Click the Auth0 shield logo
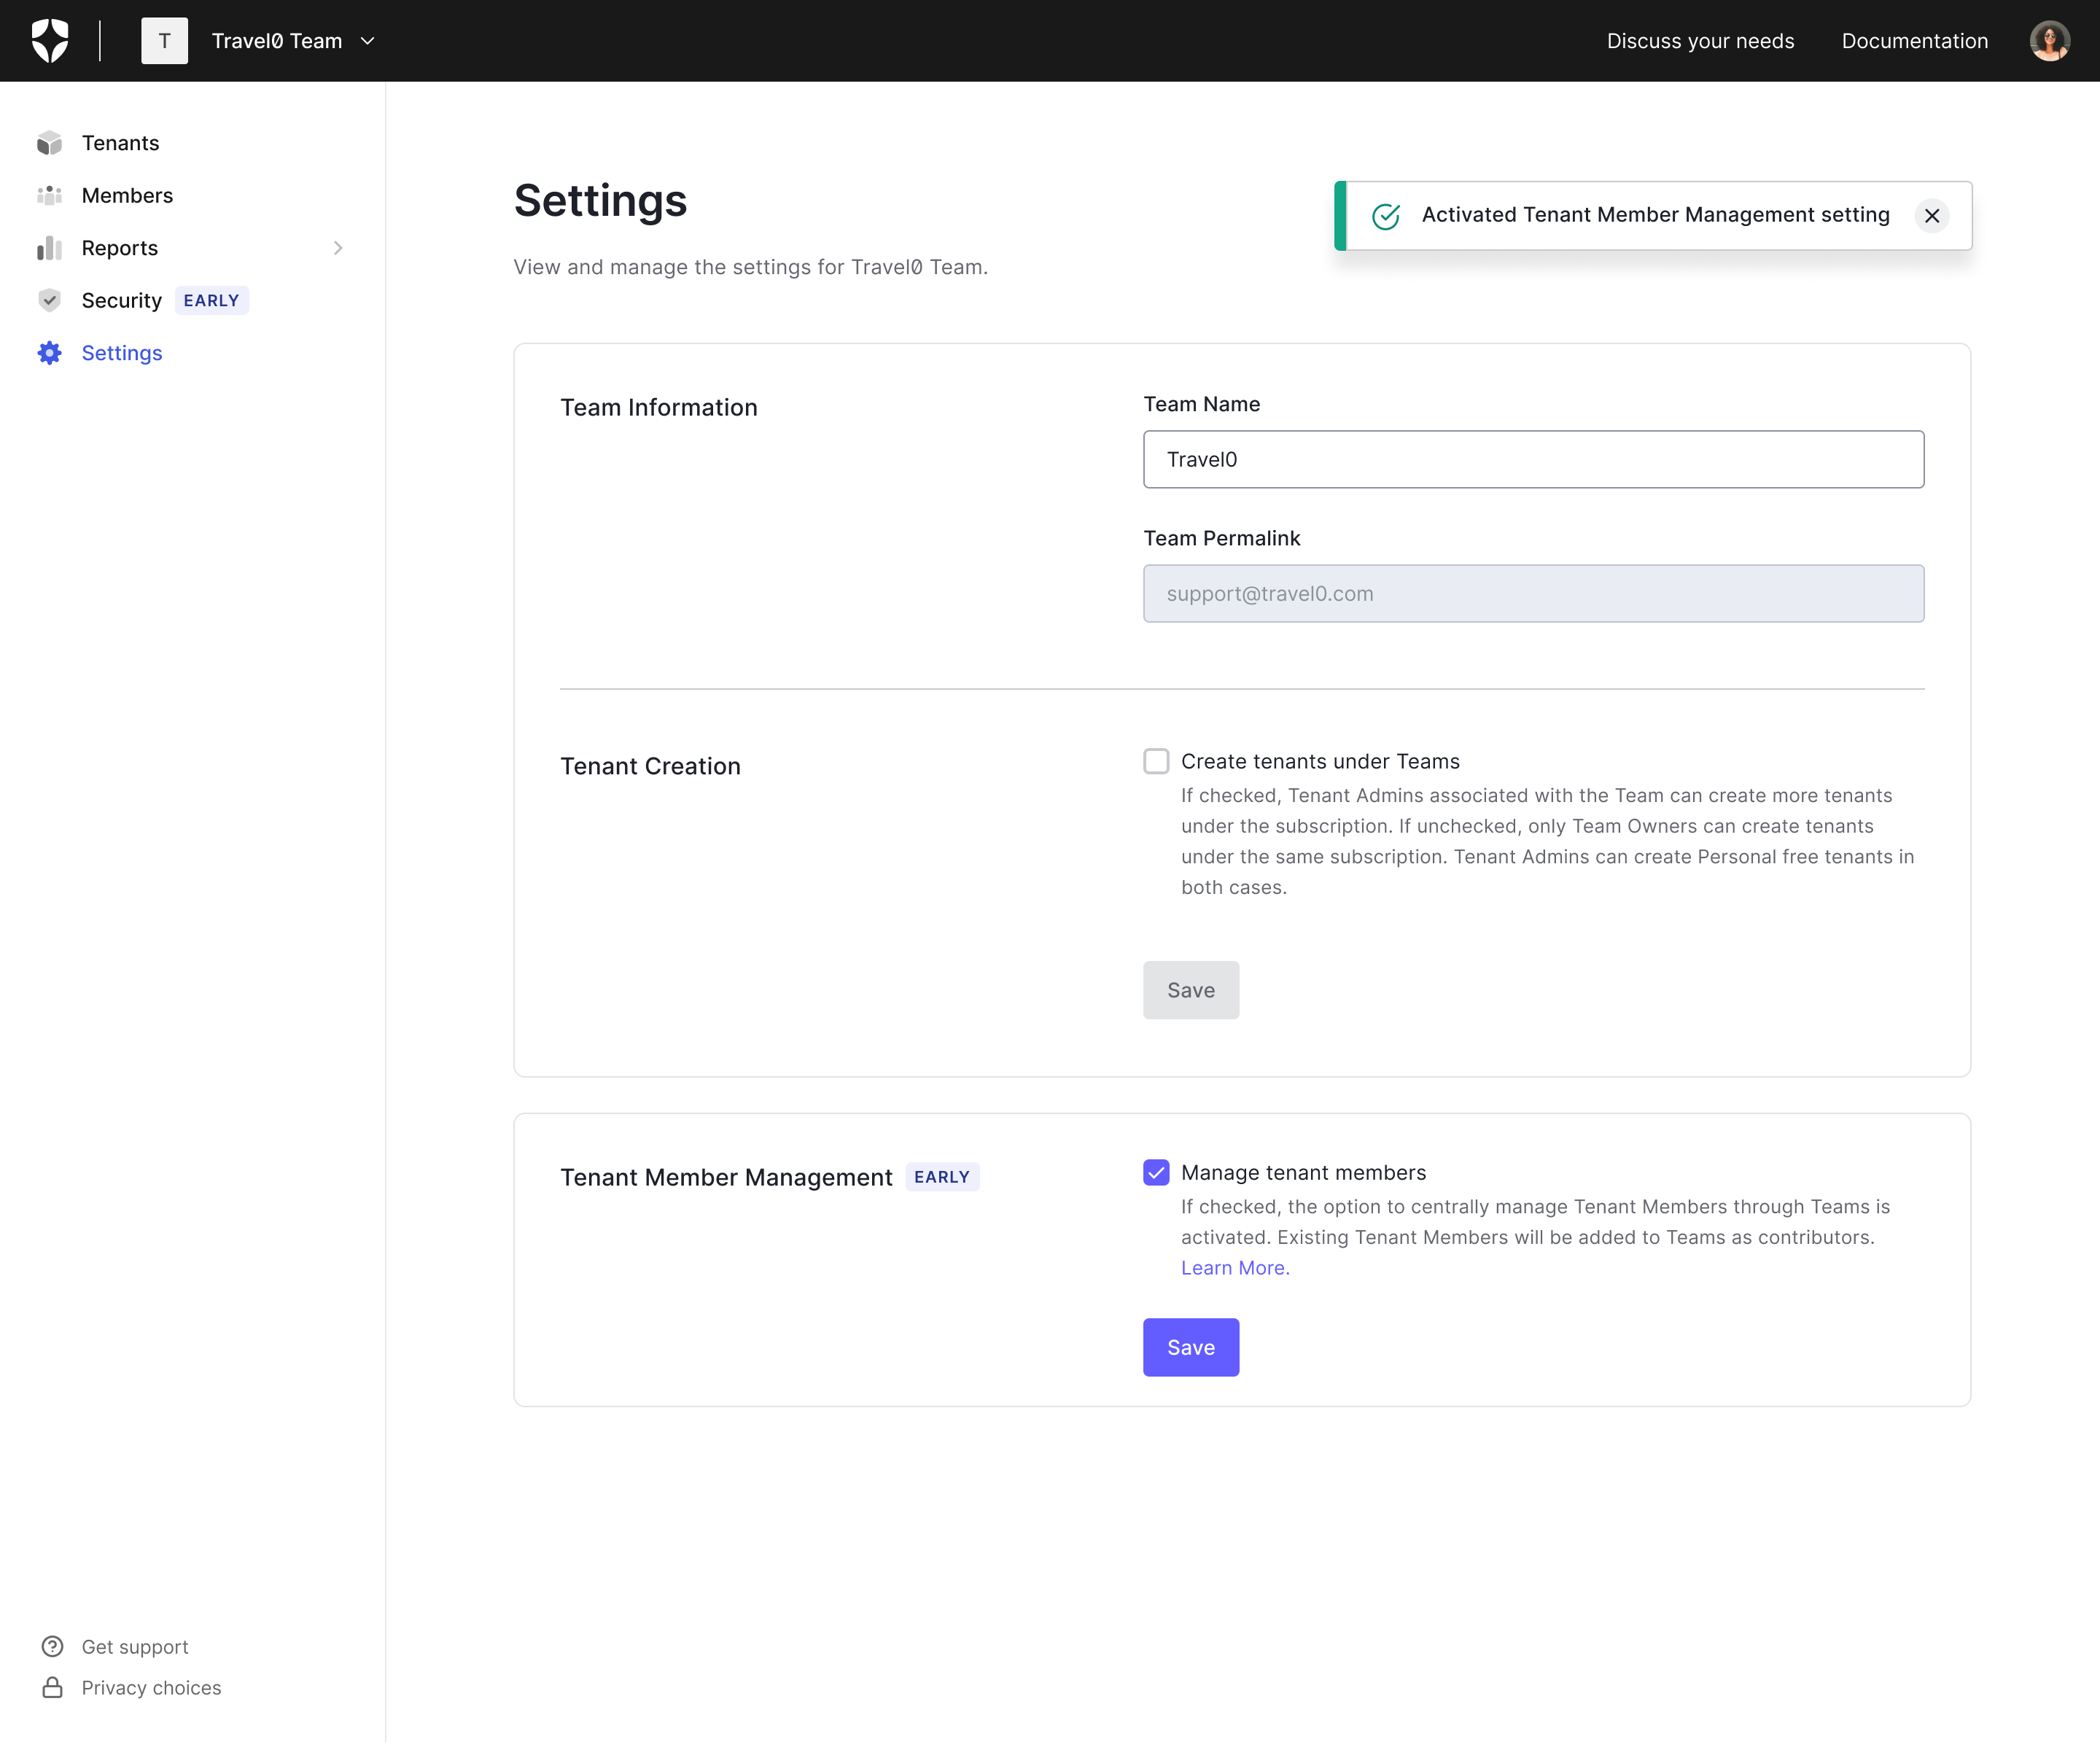This screenshot has height=1747, width=2100. click(x=50, y=41)
